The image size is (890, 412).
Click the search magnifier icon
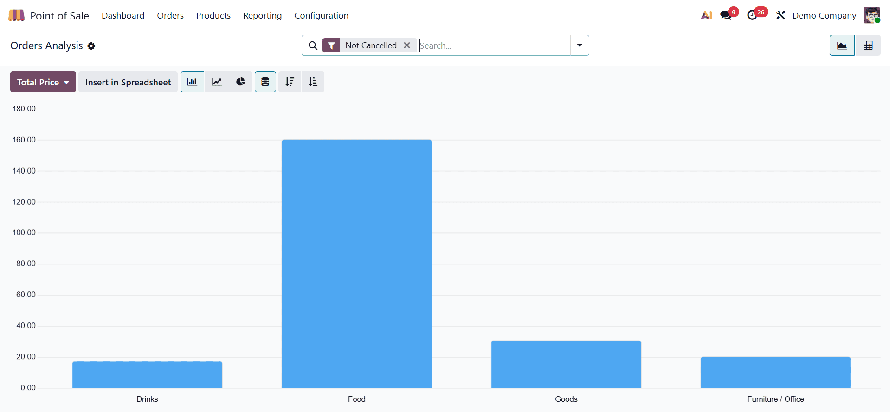313,45
